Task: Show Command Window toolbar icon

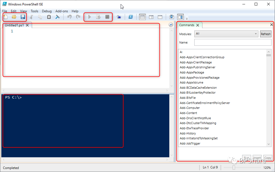Action: pyautogui.click(x=172, y=17)
